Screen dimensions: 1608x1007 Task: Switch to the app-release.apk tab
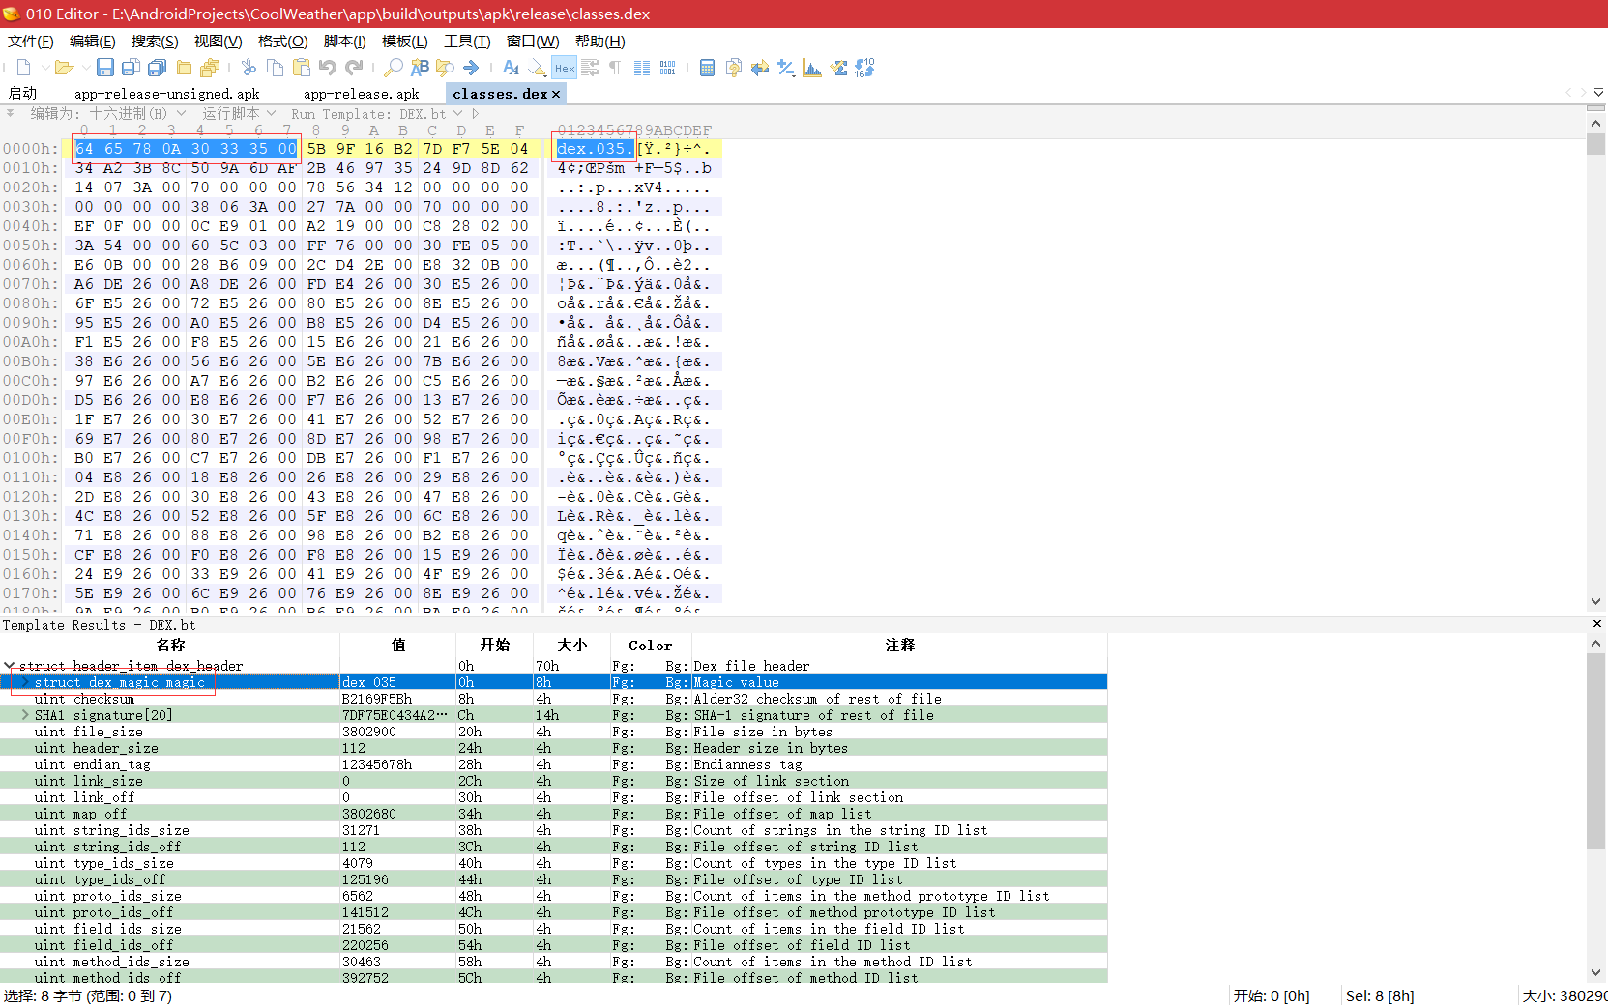(362, 94)
